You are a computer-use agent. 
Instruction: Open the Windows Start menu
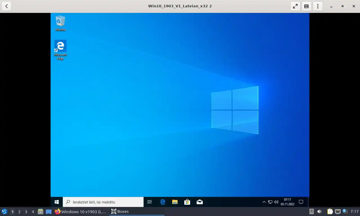(57, 202)
